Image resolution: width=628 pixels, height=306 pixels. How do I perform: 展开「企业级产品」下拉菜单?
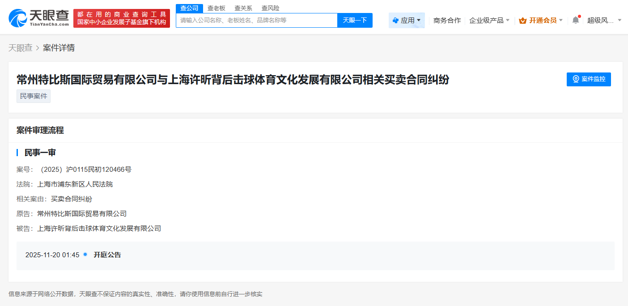[489, 20]
